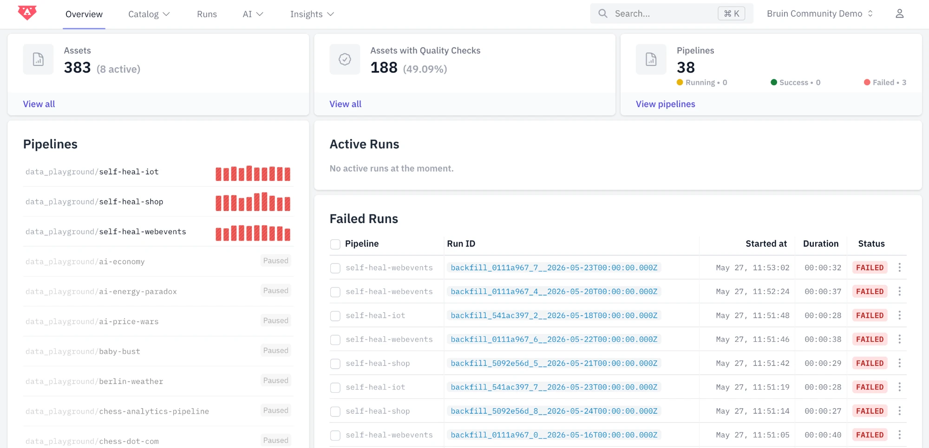Open pipeline data_playground/ai-price-wars
929x448 pixels.
point(92,321)
